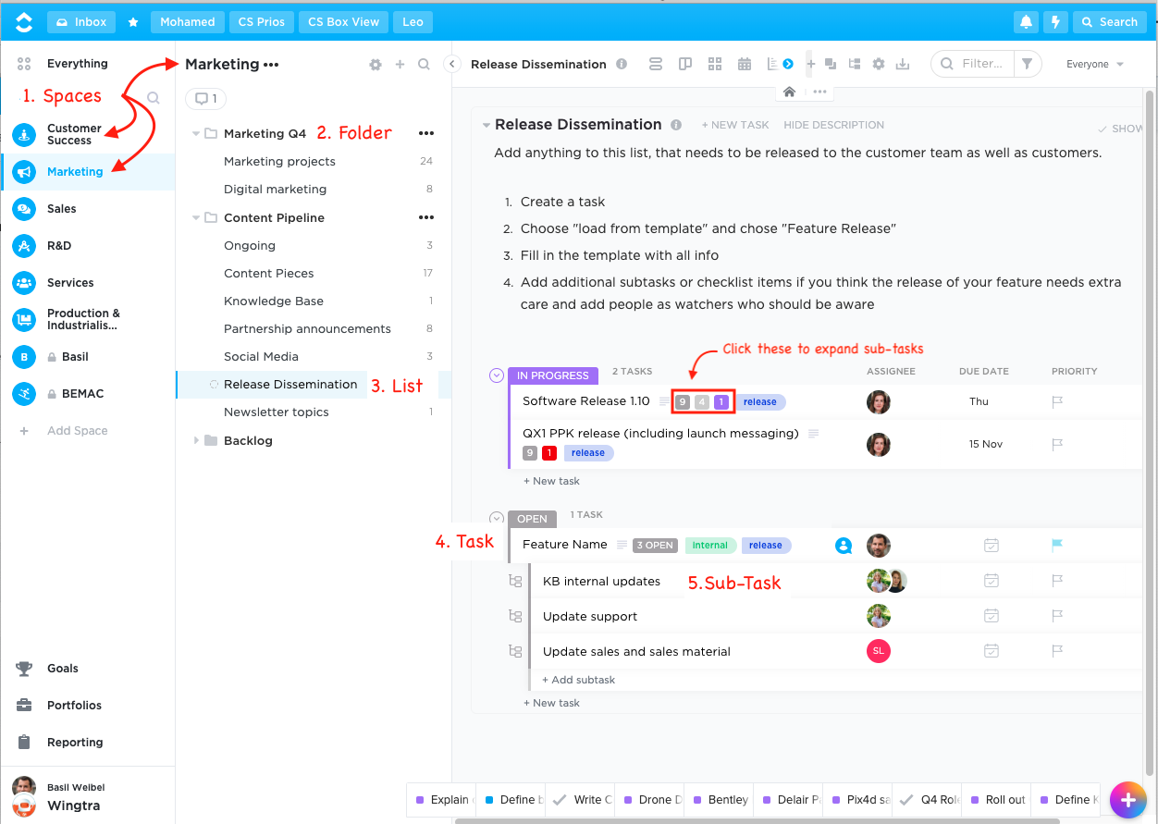This screenshot has width=1158, height=824.
Task: Switch to Calendar view icon
Action: [x=744, y=64]
